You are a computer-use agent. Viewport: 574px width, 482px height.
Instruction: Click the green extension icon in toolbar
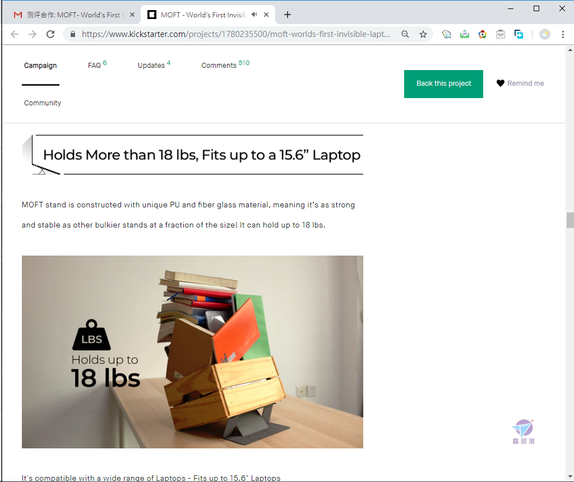[x=465, y=34]
